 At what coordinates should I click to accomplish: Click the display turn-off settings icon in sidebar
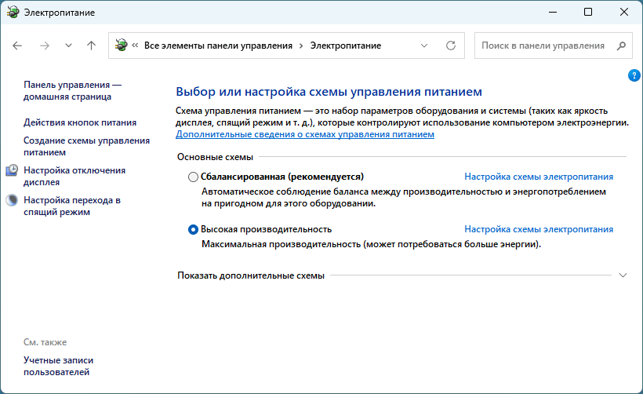[x=13, y=170]
